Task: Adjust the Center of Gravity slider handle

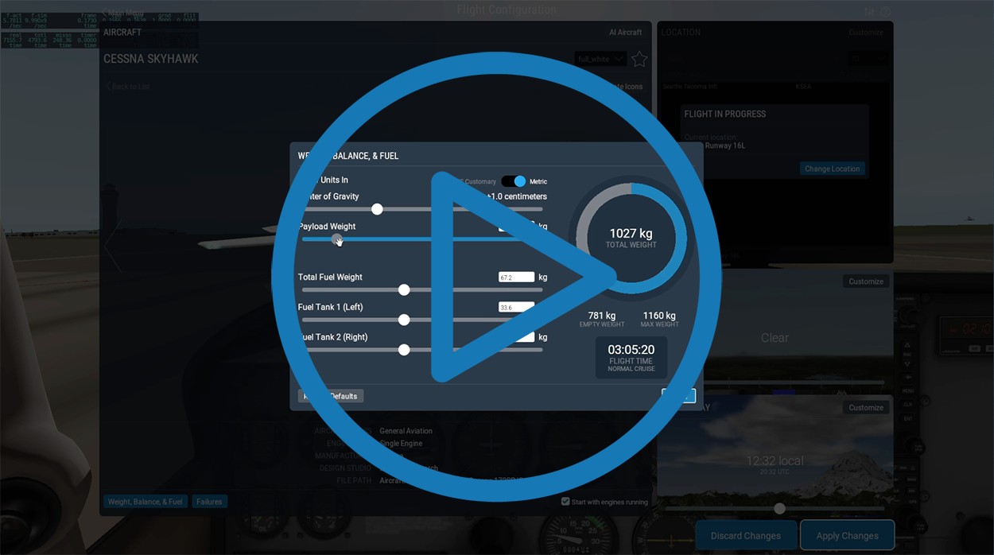Action: click(x=377, y=209)
